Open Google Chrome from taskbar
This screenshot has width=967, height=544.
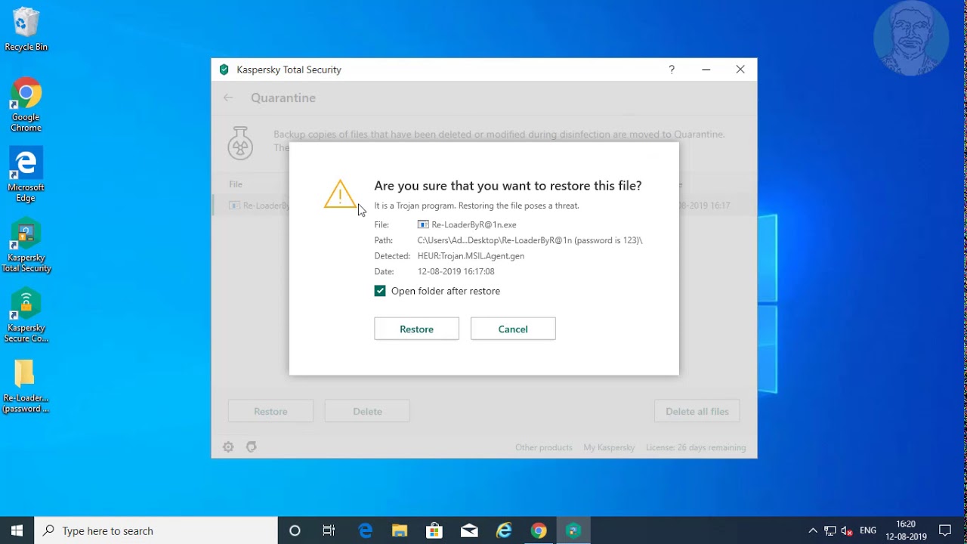coord(539,530)
